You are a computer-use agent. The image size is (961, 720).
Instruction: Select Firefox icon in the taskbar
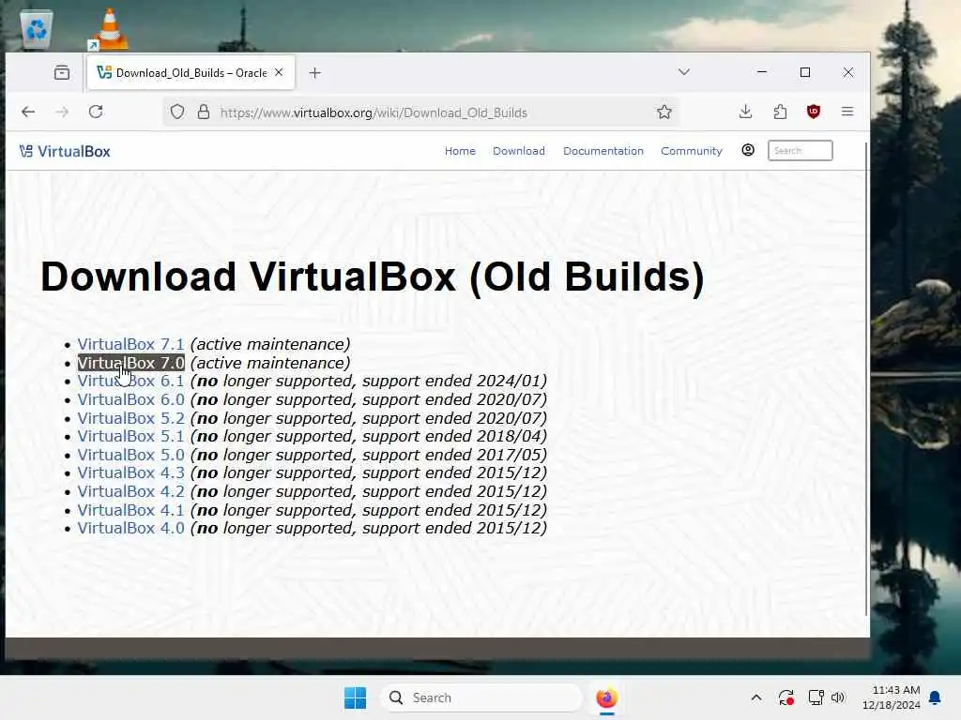[607, 697]
